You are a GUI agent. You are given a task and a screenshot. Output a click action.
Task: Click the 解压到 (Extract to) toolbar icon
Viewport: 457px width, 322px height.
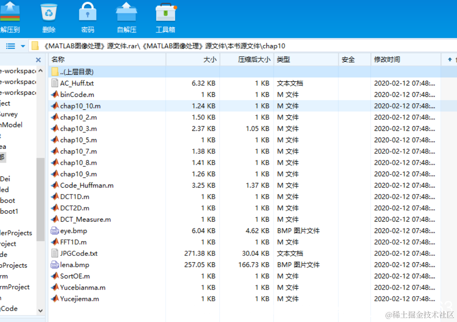point(10,13)
